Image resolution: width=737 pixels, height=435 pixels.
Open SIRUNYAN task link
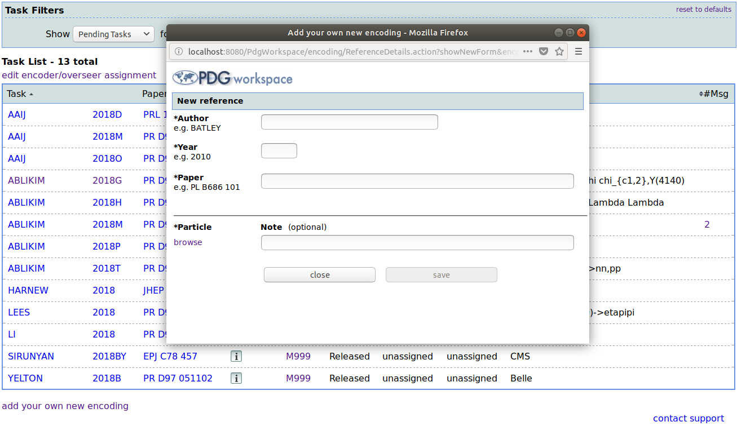(31, 356)
